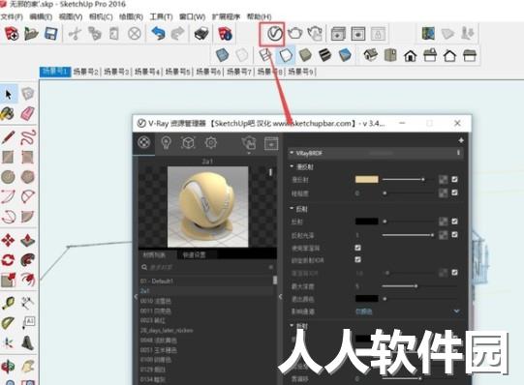The height and width of the screenshot is (385, 524).
Task: Start V-Ray interactive render teapot-with-hand icon
Action: pos(315,33)
